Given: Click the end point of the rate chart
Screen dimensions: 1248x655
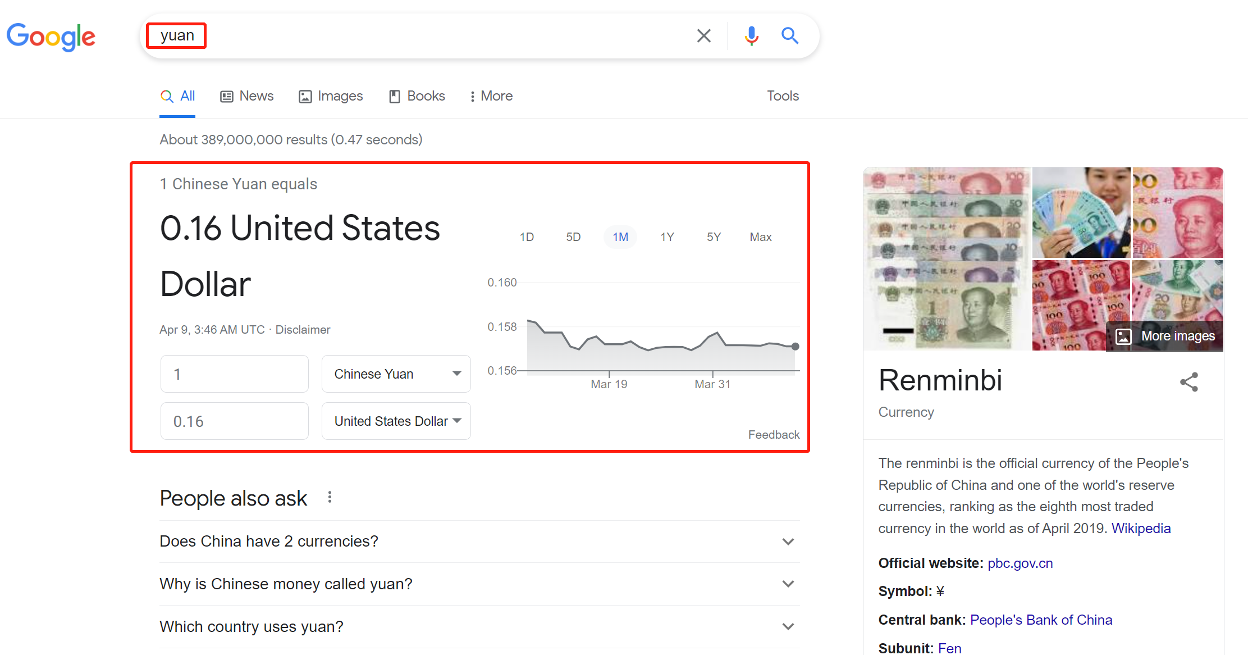Looking at the screenshot, I should click(795, 347).
